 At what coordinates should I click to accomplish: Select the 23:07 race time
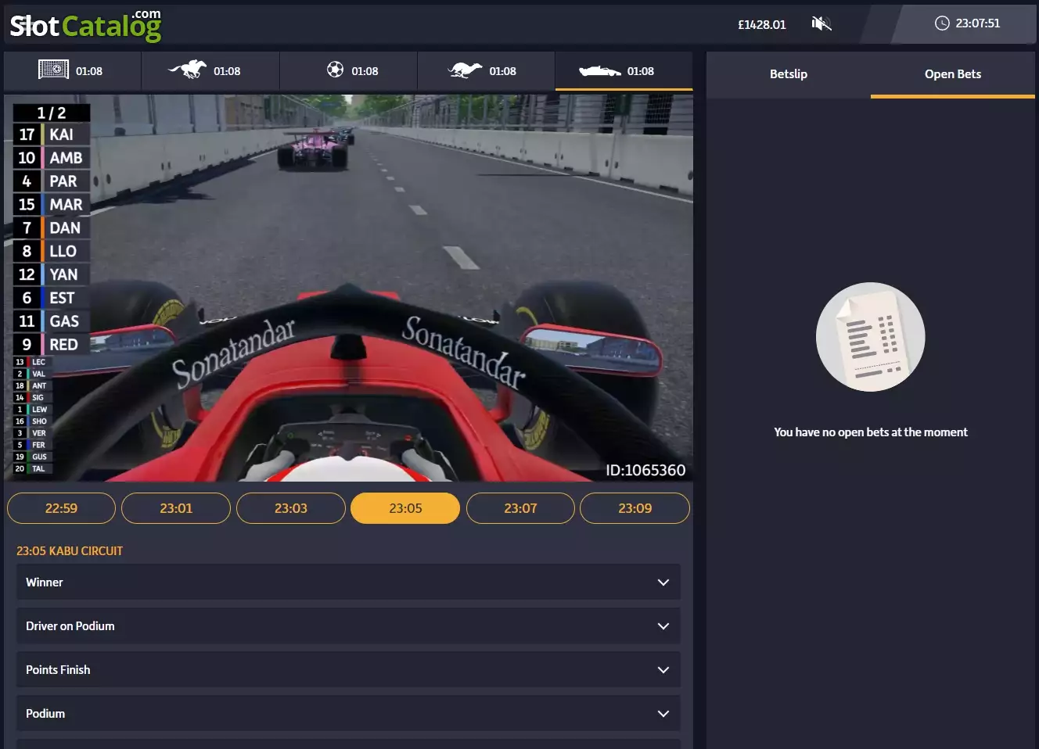[x=520, y=508]
